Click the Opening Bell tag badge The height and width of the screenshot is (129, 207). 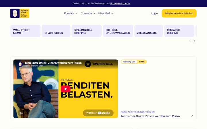coord(129,62)
